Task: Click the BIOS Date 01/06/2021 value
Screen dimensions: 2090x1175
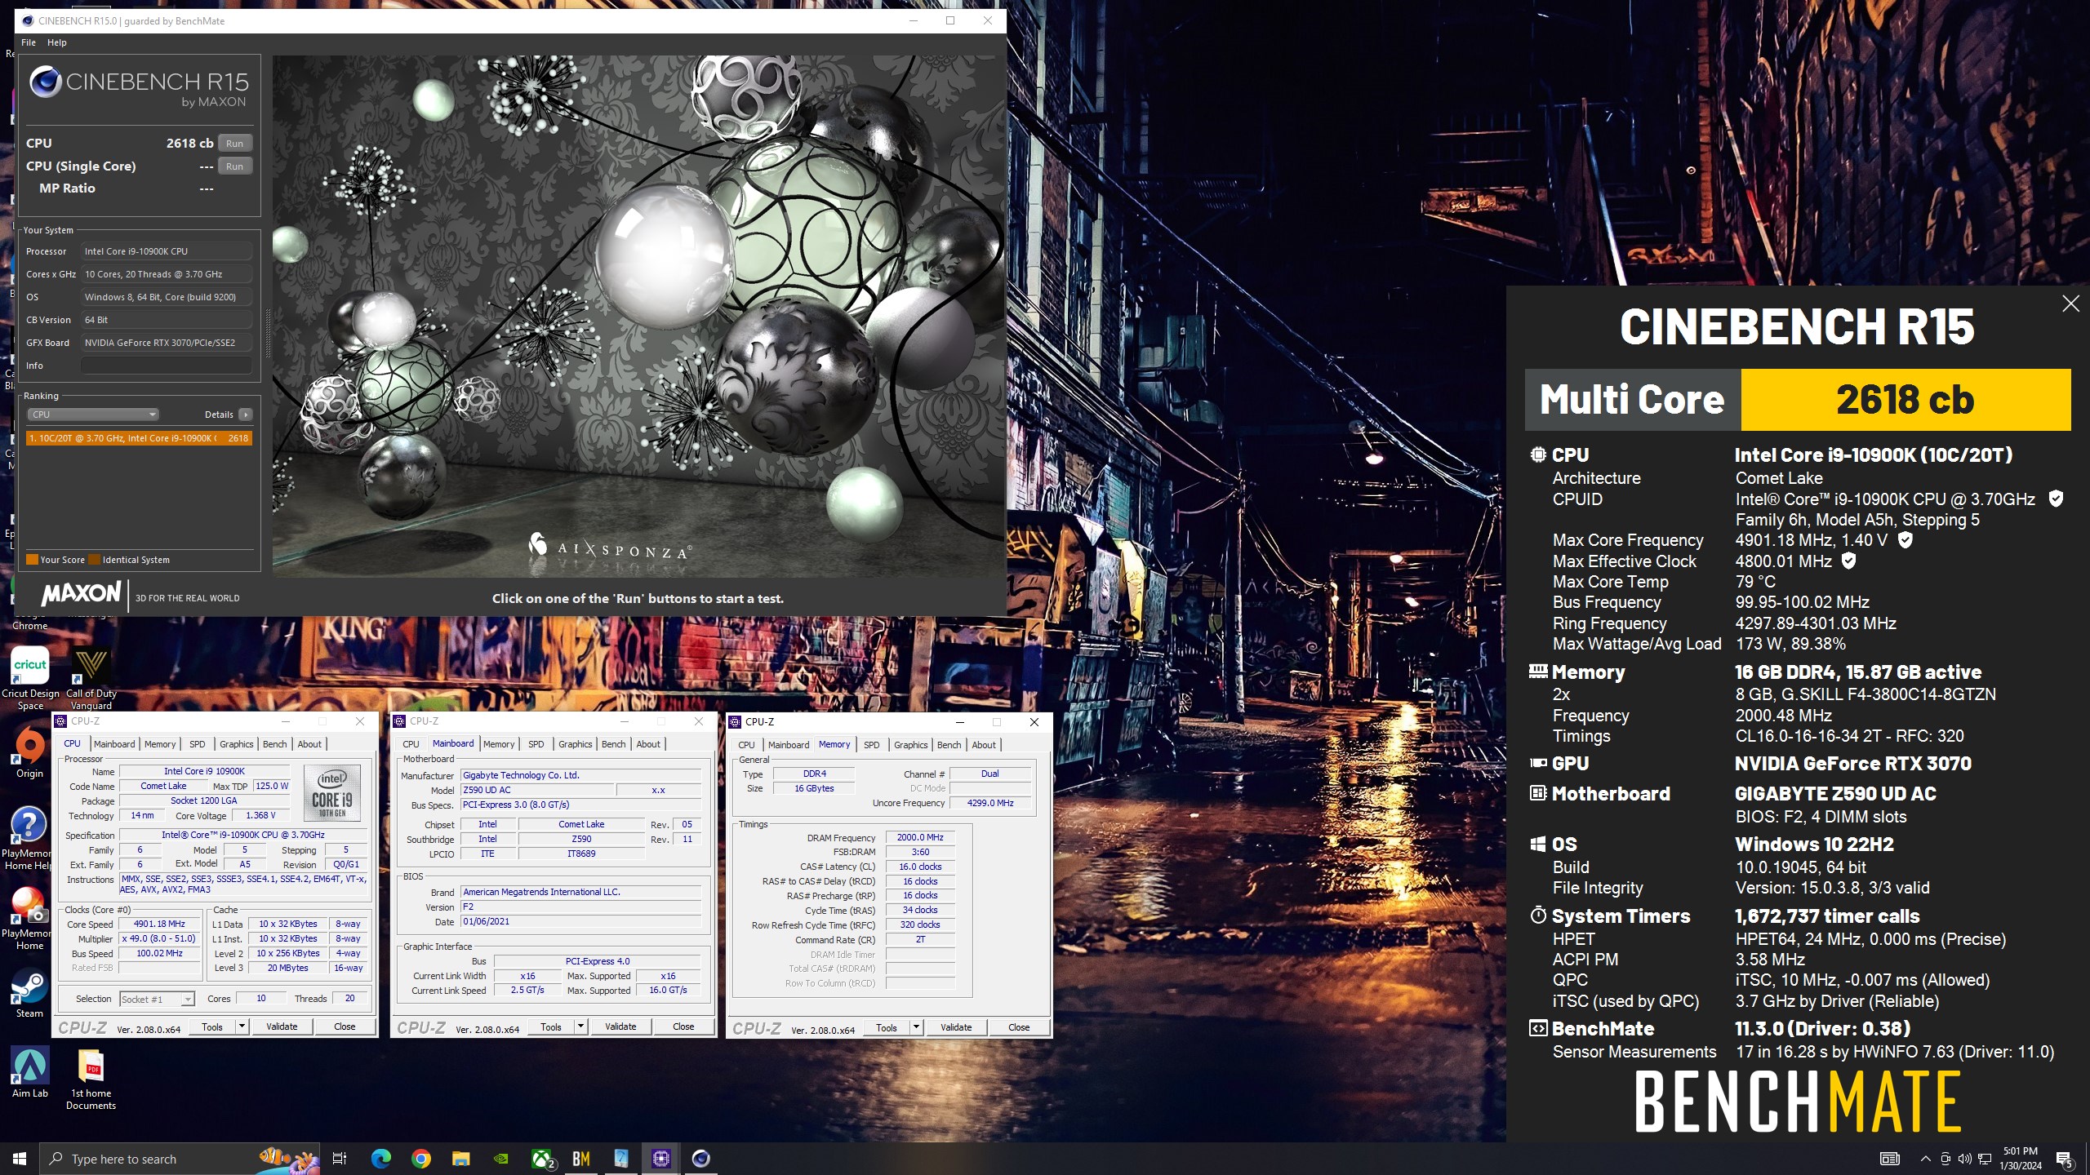Action: pos(580,921)
